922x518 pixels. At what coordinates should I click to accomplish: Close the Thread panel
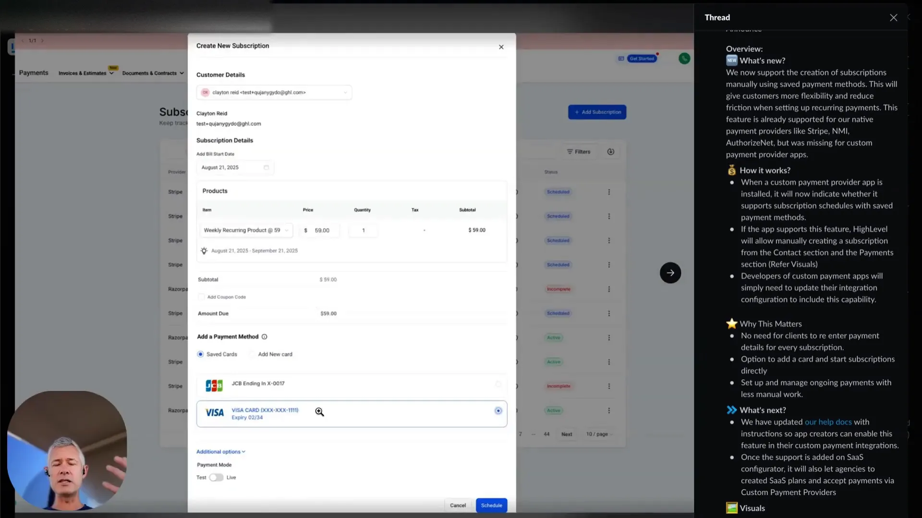(893, 18)
